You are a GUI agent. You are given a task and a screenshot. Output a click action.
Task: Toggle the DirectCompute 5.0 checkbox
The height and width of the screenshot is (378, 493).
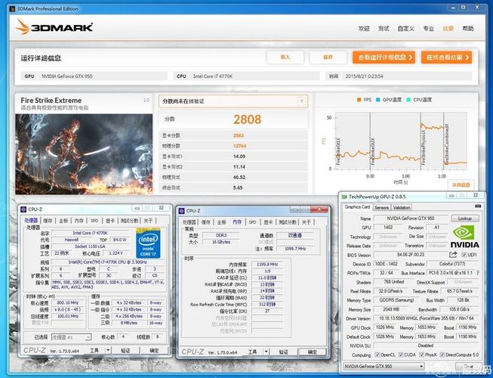[x=442, y=355]
